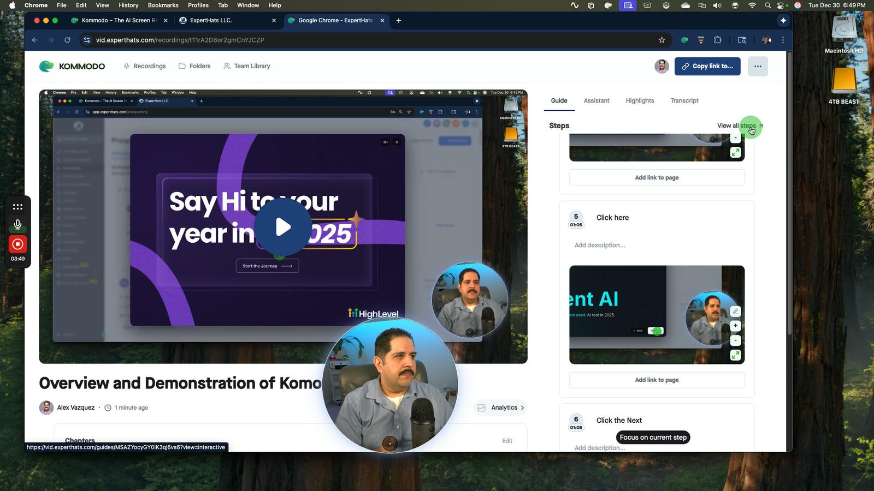Click the Copy link to... button
Screen dimensions: 874x491
pyautogui.click(x=707, y=66)
